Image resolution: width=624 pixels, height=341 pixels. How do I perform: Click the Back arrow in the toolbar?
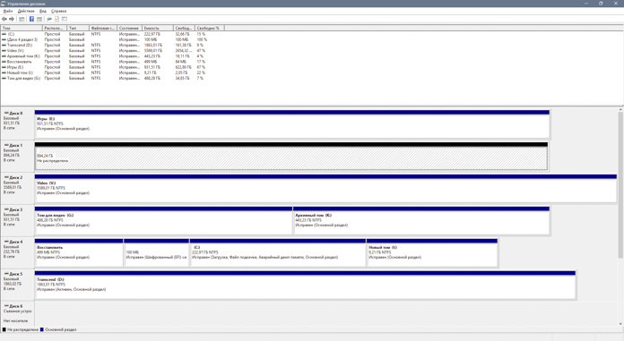[x=4, y=19]
